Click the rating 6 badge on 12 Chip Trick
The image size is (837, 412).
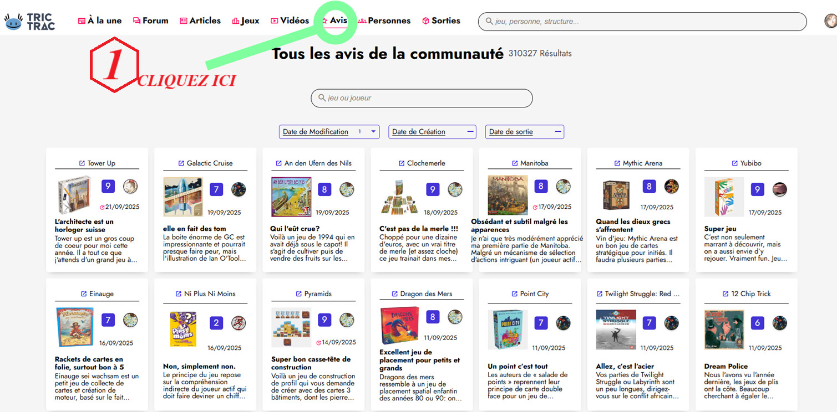click(758, 323)
